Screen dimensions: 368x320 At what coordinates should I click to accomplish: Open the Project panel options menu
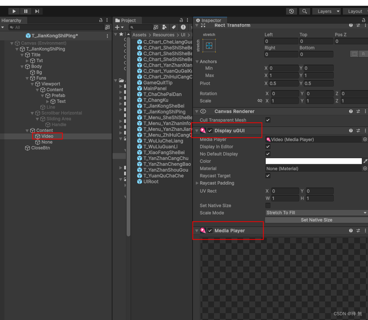pyautogui.click(x=187, y=20)
